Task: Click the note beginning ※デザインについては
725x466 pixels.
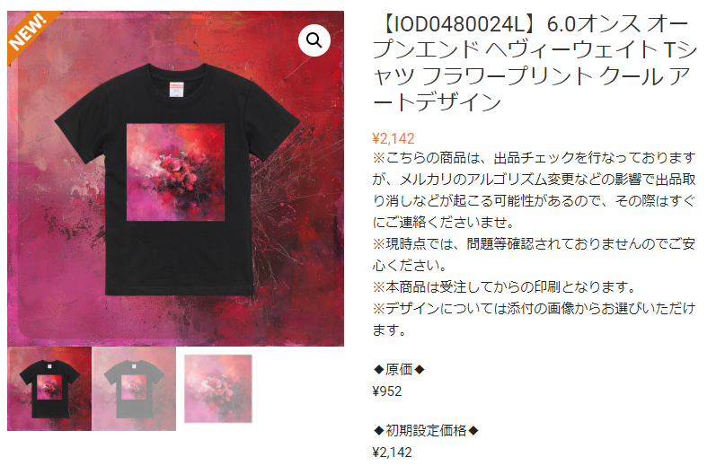Action: click(534, 319)
